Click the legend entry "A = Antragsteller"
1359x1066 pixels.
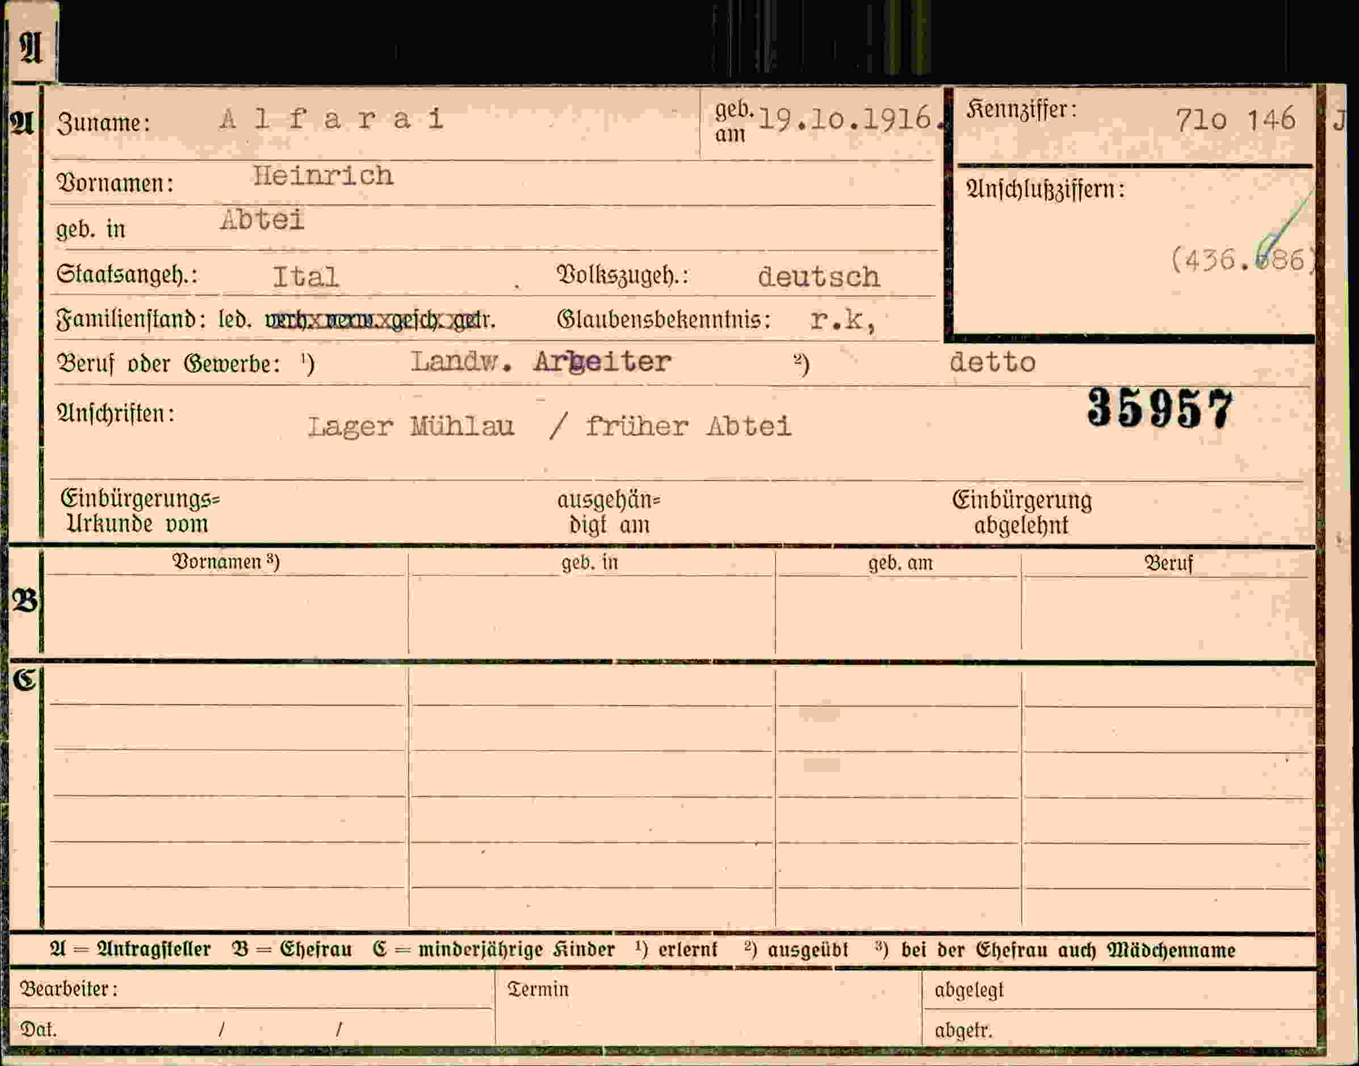pos(131,950)
